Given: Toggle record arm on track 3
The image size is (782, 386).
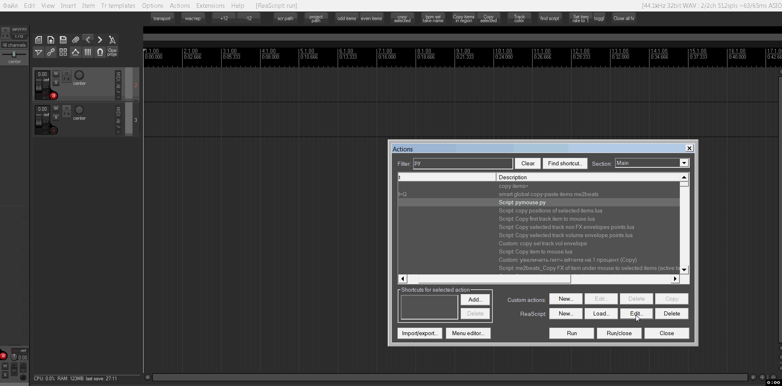Looking at the screenshot, I should point(53,130).
